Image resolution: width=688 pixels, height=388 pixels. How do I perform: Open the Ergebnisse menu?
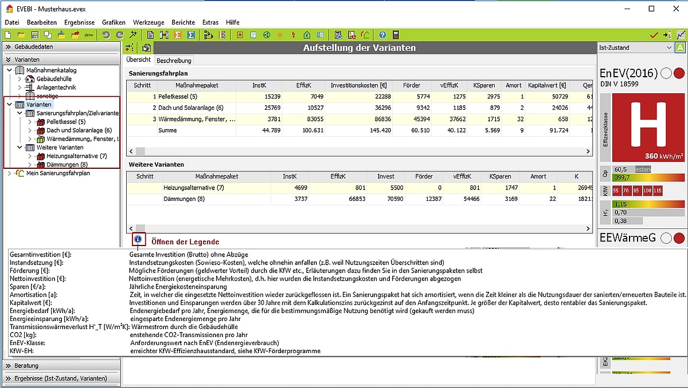tap(79, 22)
